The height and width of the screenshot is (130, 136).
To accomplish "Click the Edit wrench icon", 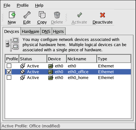I will 27,15.
